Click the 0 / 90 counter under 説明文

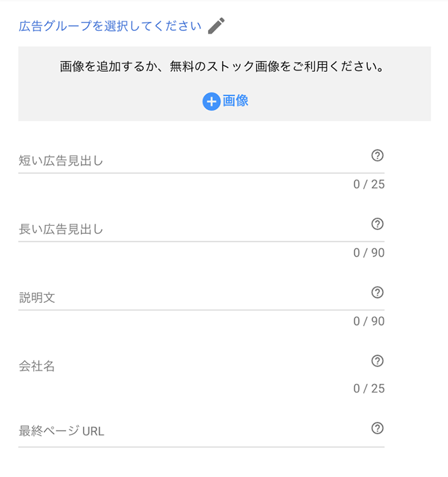[x=369, y=322]
